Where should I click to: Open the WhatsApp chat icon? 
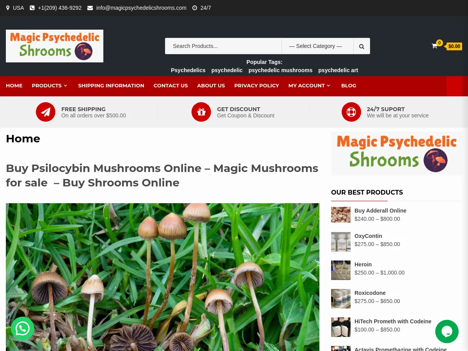point(22,328)
